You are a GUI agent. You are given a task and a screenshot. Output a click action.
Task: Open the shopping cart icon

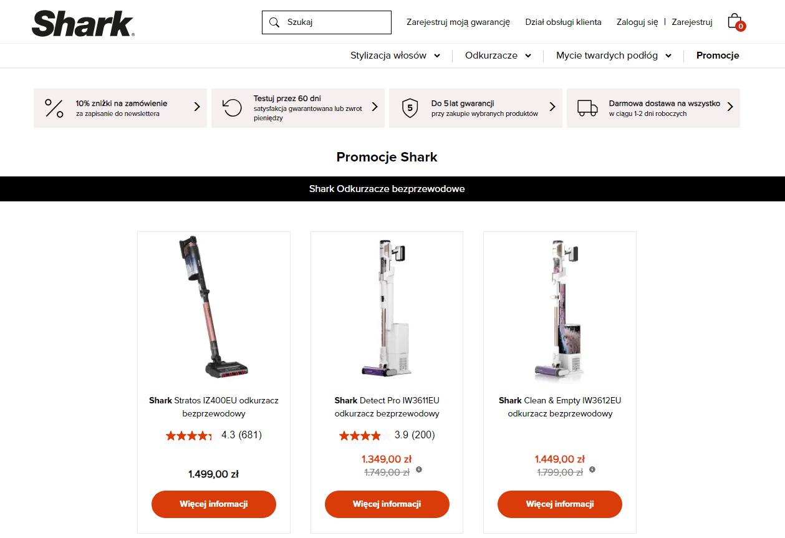pos(736,22)
